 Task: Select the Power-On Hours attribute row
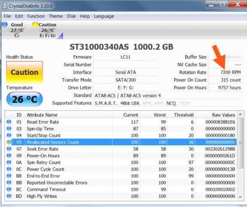coord(121,156)
